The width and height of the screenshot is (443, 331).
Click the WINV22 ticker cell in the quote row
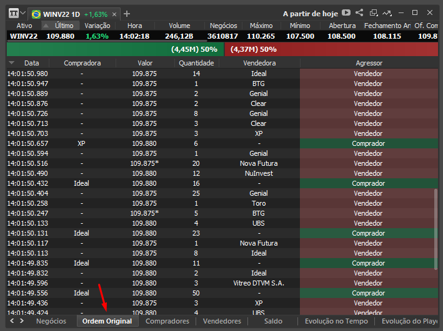tap(24, 36)
